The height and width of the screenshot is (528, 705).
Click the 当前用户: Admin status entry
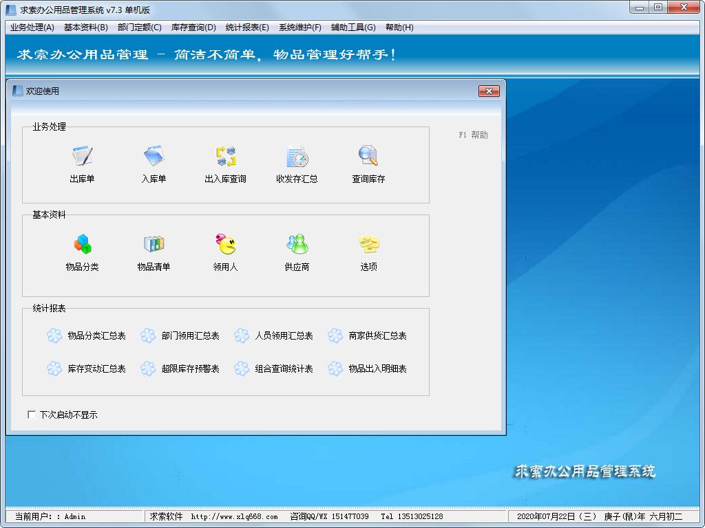point(50,516)
